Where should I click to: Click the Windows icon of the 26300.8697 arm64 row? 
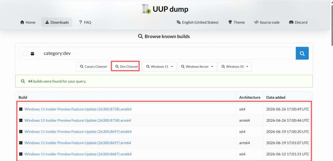click(x=20, y=143)
